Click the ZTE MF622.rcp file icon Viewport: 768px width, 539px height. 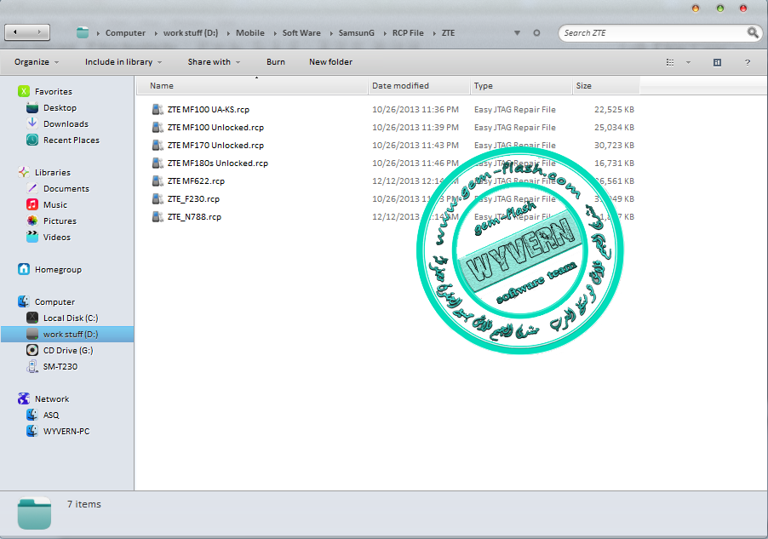[x=158, y=181]
